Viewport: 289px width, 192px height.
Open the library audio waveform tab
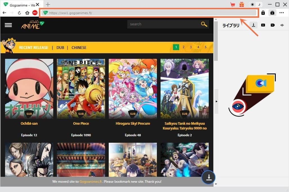coord(282,25)
